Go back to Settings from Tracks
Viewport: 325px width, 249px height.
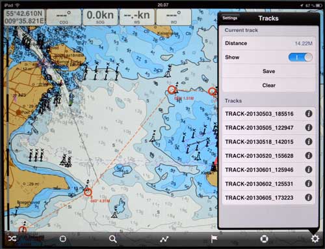coord(230,18)
